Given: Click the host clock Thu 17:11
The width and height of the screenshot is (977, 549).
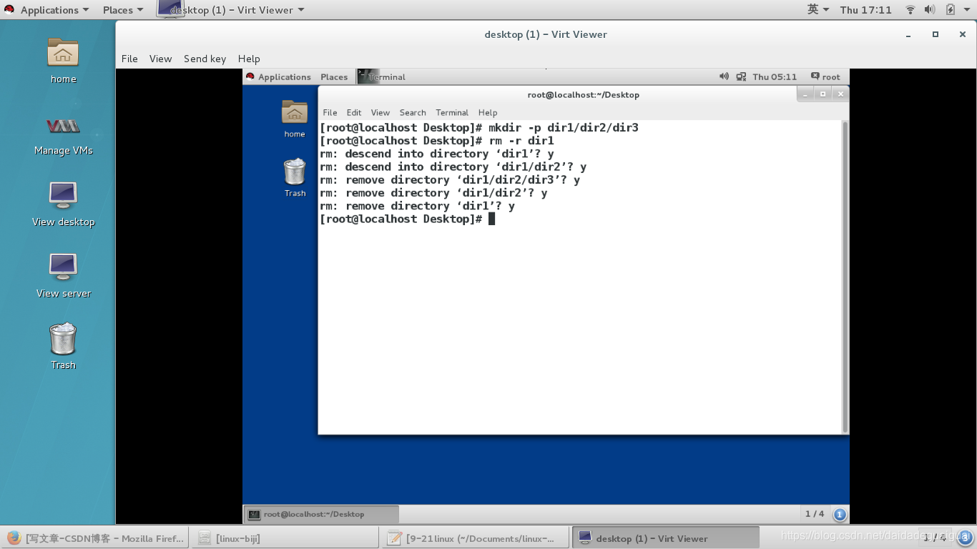Looking at the screenshot, I should pos(865,9).
